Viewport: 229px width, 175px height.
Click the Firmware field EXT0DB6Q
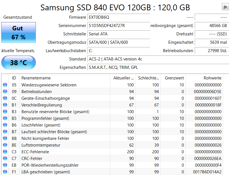119,17
